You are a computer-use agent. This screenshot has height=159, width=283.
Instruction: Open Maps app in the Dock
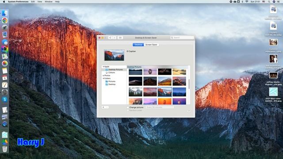(x=5, y=56)
